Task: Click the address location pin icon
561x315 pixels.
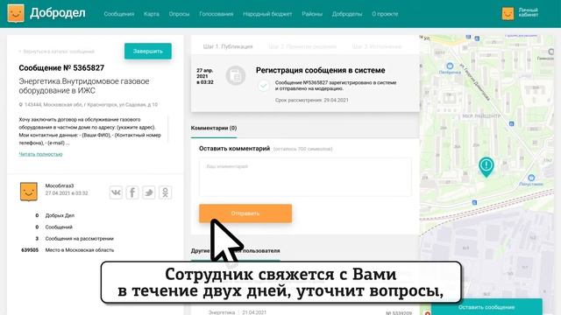Action: click(21, 105)
